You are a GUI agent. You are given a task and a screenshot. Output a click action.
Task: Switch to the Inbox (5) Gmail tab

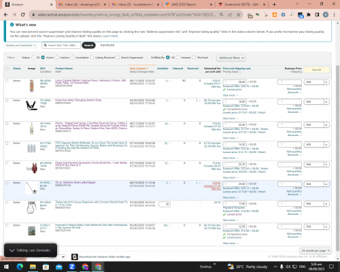[x=135, y=4]
